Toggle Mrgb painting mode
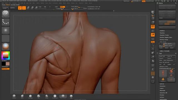Screen dimensions: 178x100 click(x=40, y=7)
